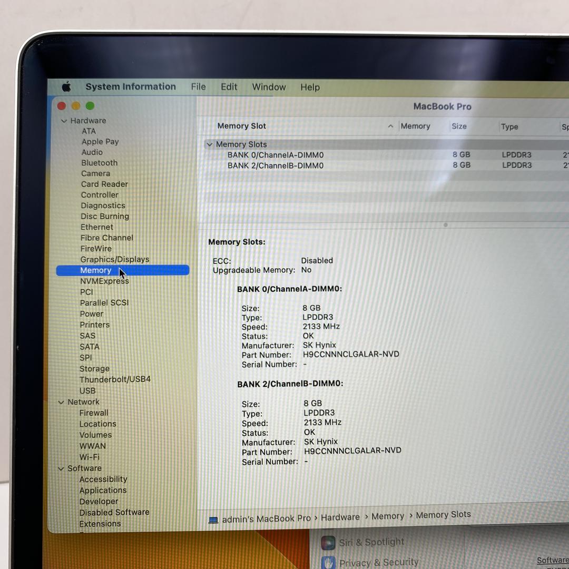569x569 pixels.
Task: Open the Edit menu
Action: [x=229, y=87]
